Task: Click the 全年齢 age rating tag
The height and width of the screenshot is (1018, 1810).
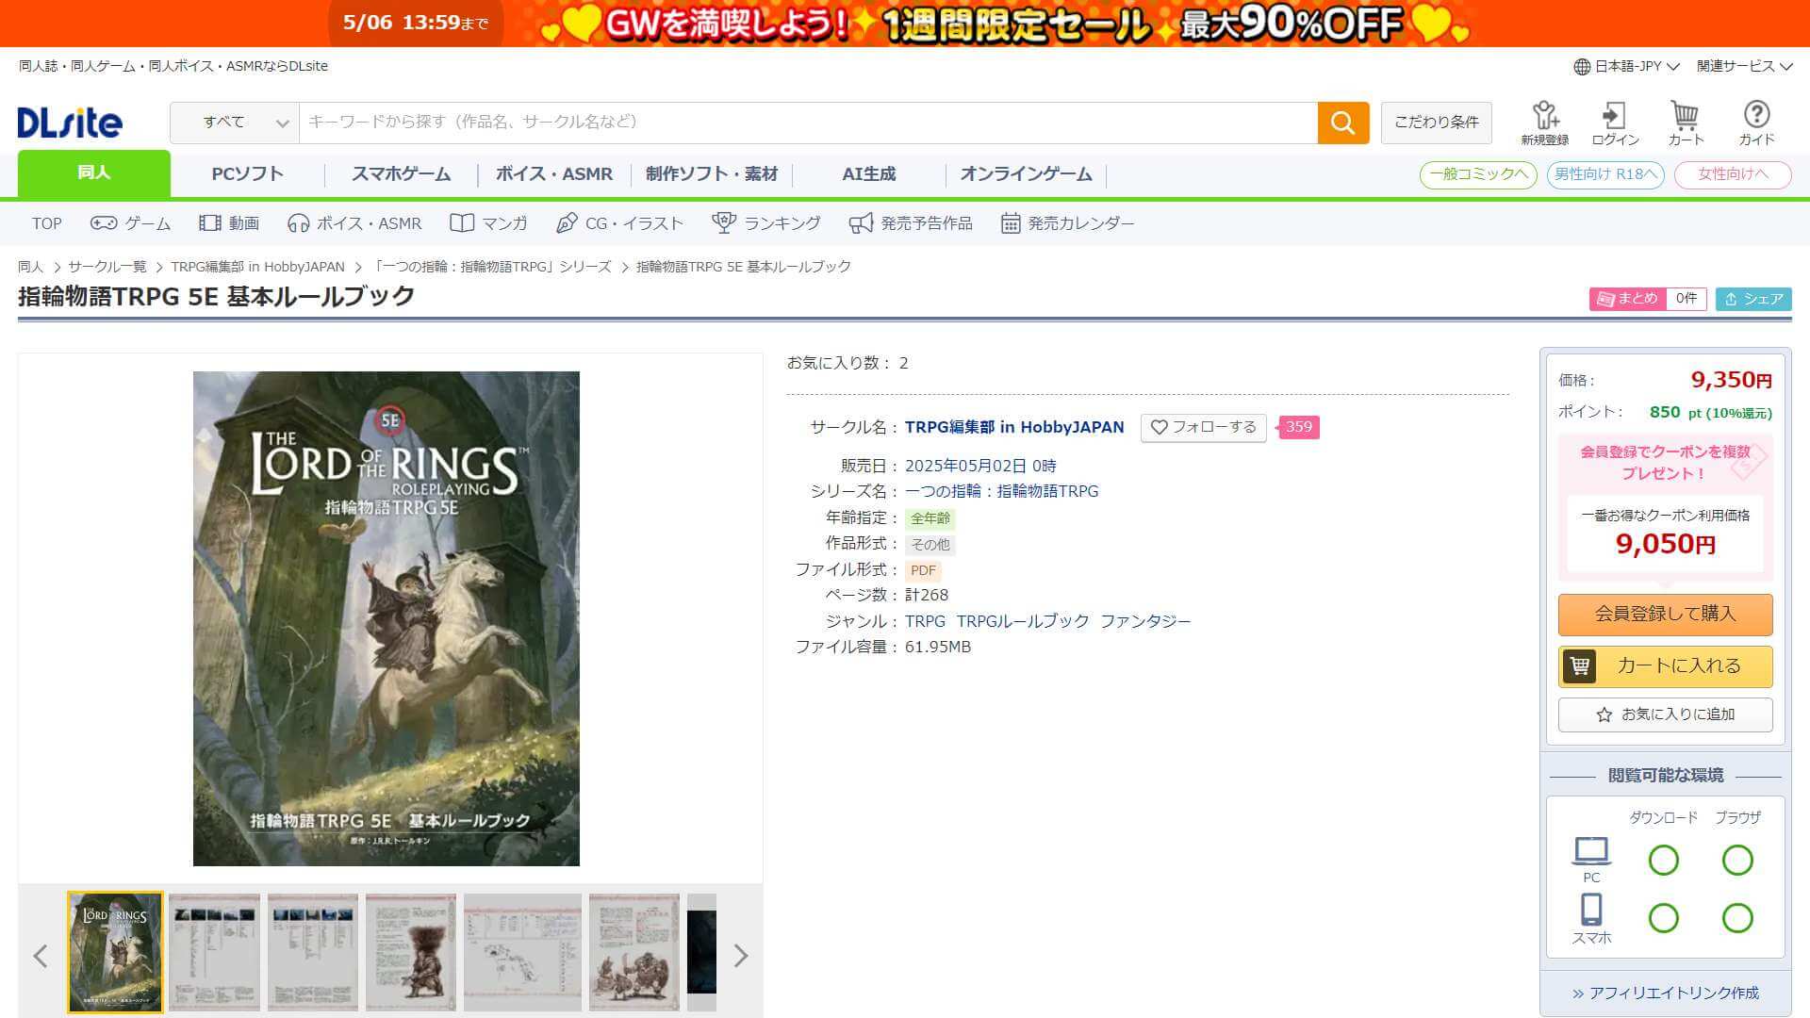Action: click(930, 518)
